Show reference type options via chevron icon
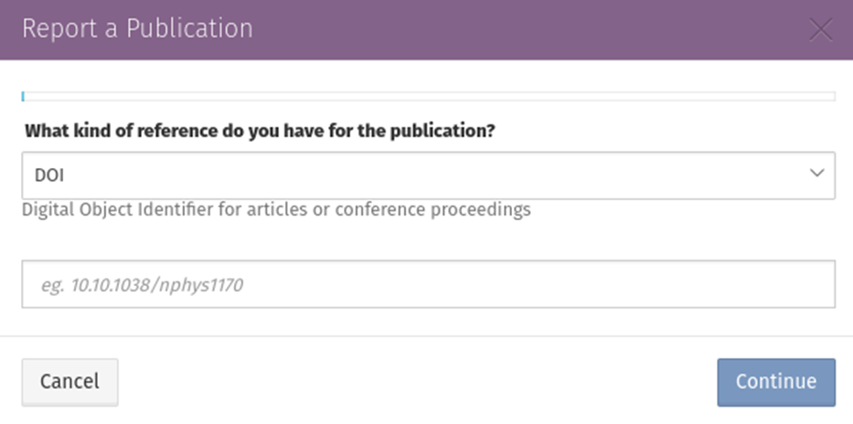This screenshot has width=853, height=424. point(816,175)
